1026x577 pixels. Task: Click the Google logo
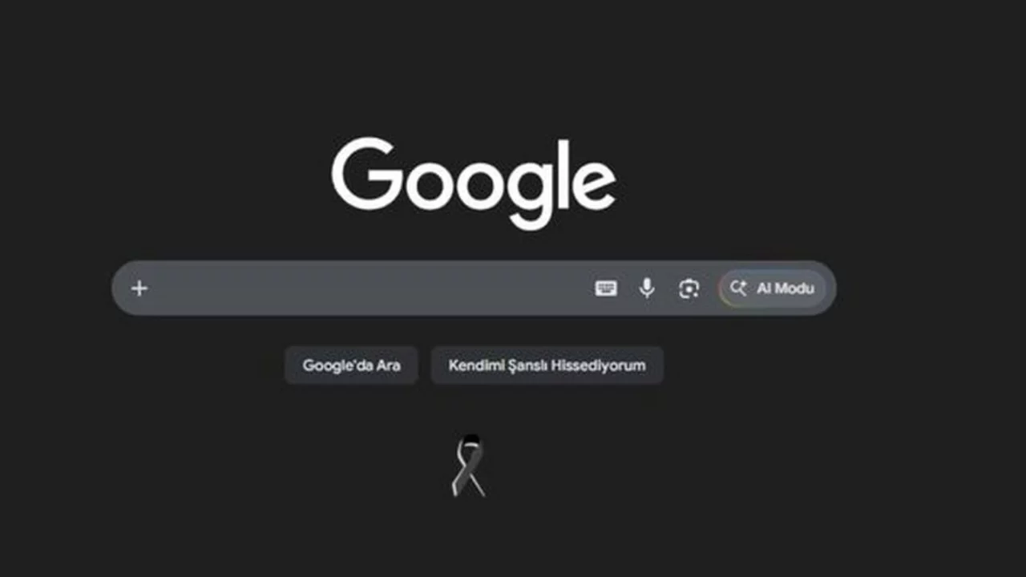point(474,184)
